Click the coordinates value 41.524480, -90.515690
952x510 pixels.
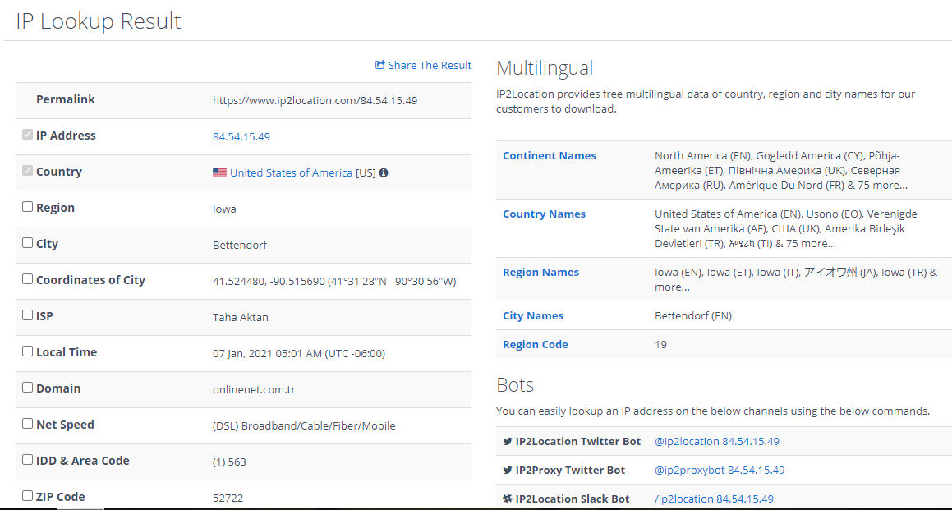click(x=334, y=281)
